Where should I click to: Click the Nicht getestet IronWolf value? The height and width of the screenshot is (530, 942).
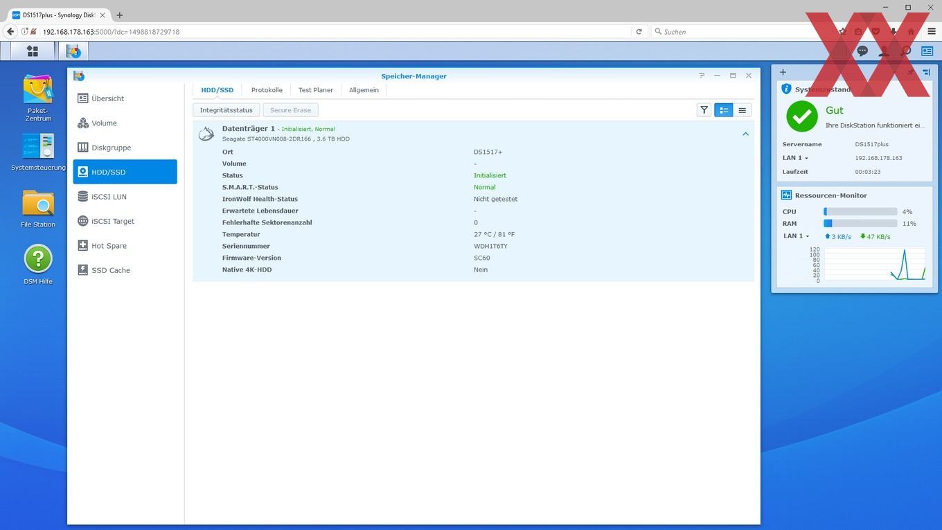[495, 199]
